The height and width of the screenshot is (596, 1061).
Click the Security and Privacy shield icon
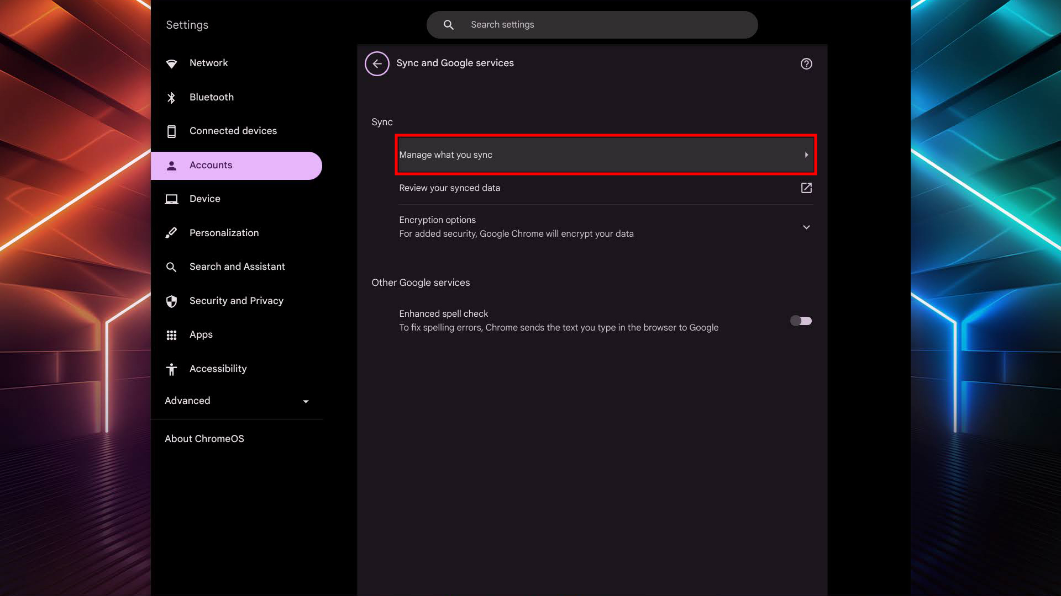pyautogui.click(x=171, y=301)
